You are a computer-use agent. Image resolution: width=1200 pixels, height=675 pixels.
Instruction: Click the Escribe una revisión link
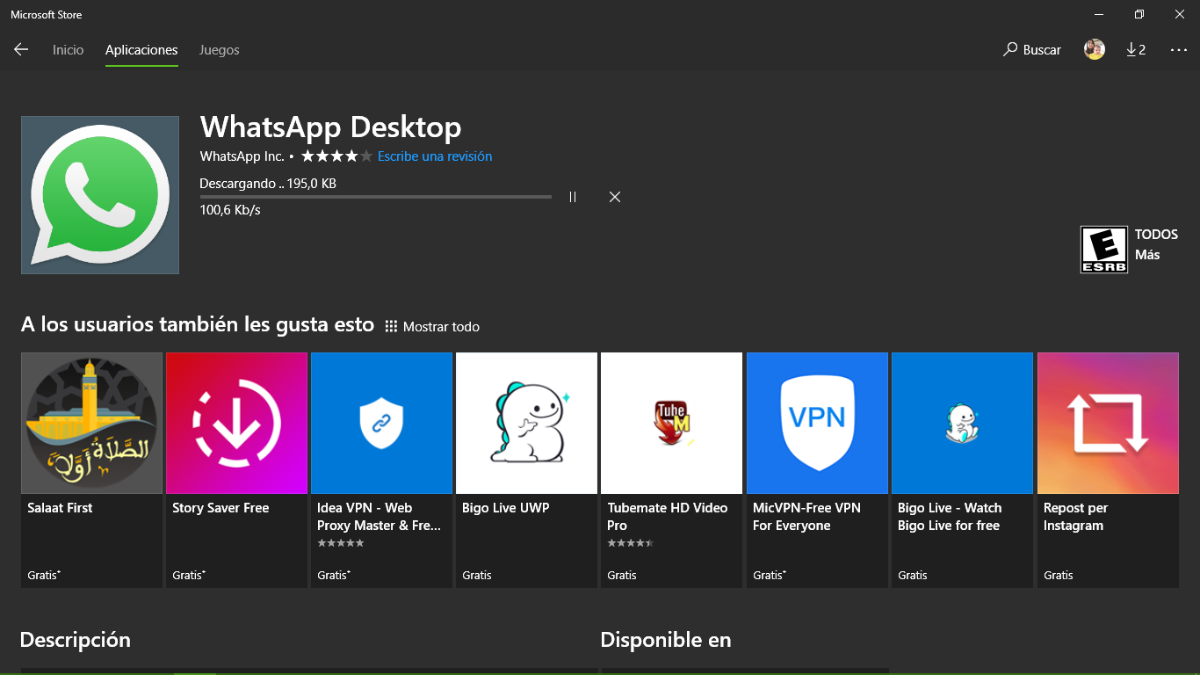click(x=435, y=156)
